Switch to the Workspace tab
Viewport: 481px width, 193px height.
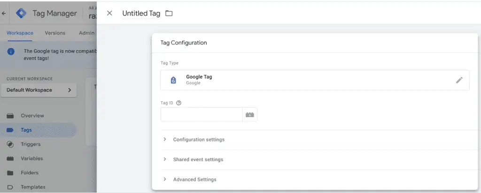(20, 33)
